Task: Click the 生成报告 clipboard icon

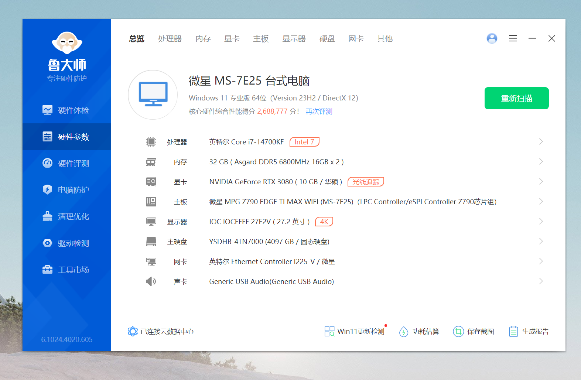Action: tap(513, 331)
